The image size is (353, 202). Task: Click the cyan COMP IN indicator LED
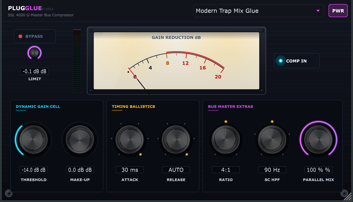point(281,61)
